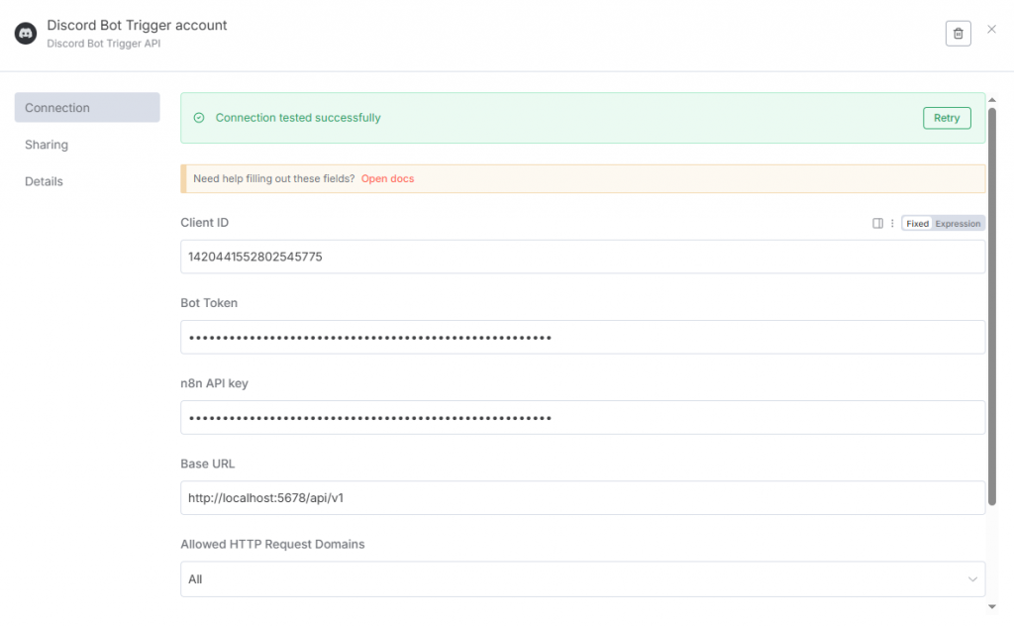
Task: Click the 'Base URL' label
Action: pyautogui.click(x=208, y=464)
